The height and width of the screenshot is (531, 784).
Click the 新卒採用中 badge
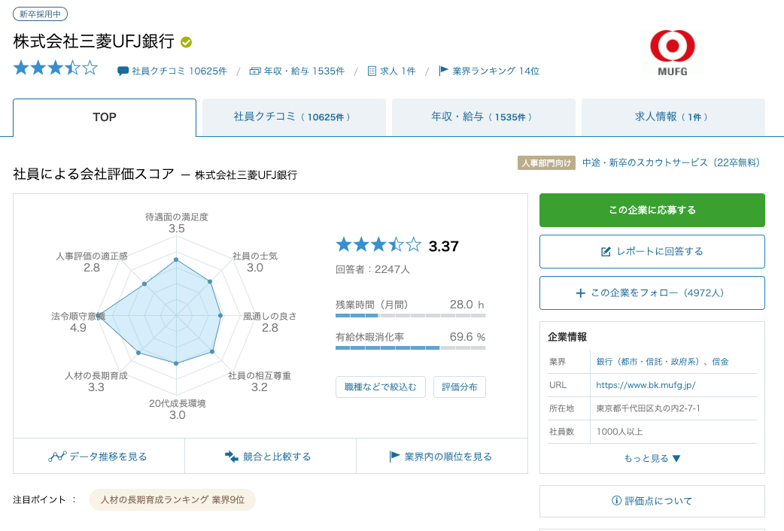click(x=40, y=14)
